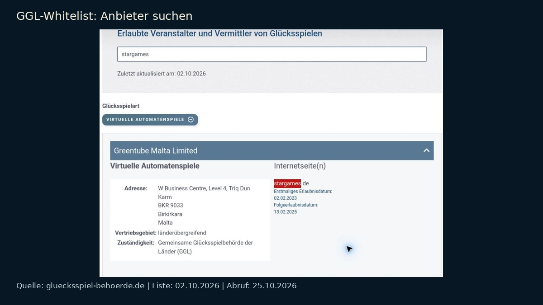
Task: Click the search field containing 'stargames'
Action: pos(271,54)
